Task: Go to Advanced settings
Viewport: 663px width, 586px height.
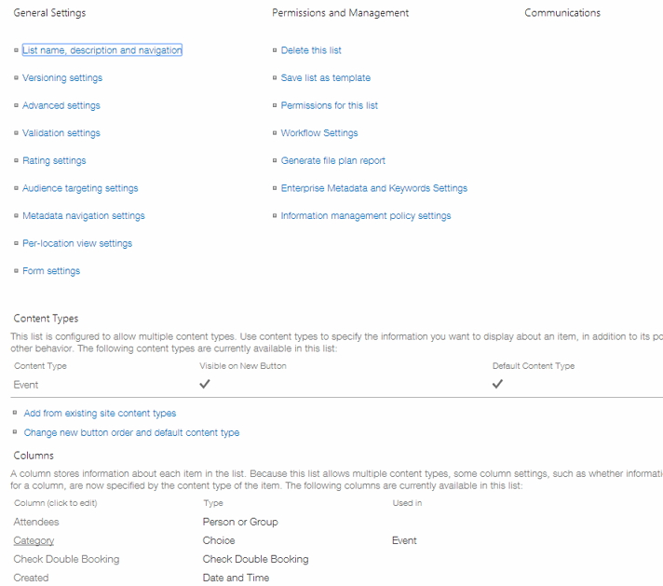Action: (61, 105)
